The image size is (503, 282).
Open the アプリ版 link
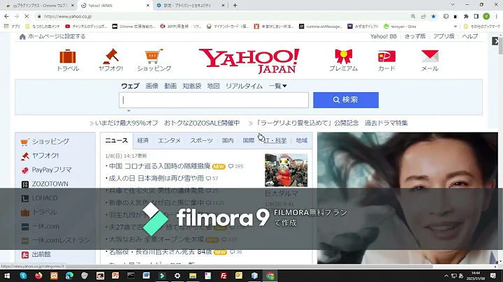click(444, 36)
